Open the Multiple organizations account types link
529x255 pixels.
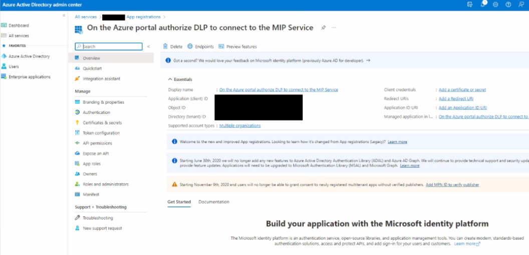tap(240, 125)
